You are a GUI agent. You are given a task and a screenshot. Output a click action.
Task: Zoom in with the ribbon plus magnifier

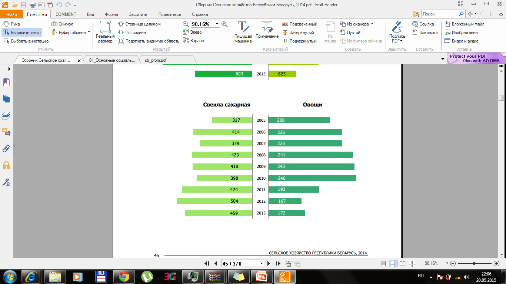pos(224,24)
